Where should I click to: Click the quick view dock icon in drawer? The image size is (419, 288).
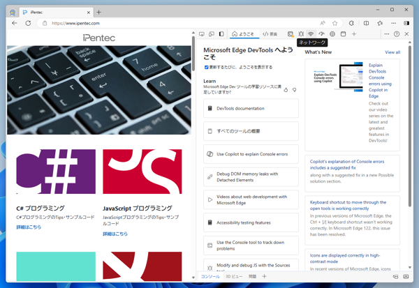(395, 277)
